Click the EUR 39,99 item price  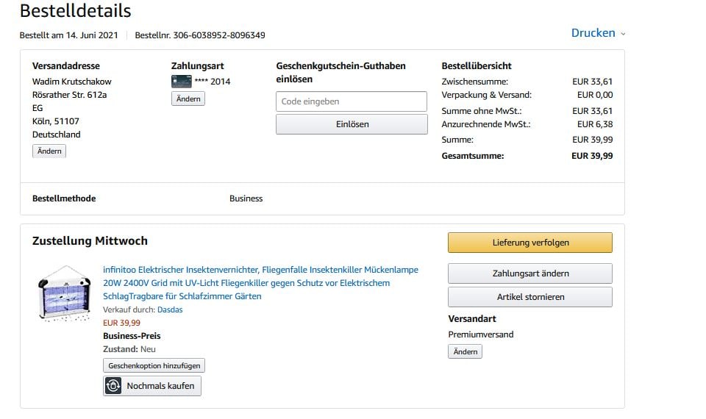click(121, 323)
